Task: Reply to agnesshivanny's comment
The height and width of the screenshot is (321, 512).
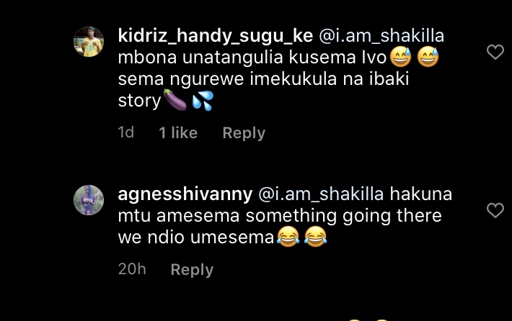Action: [192, 270]
